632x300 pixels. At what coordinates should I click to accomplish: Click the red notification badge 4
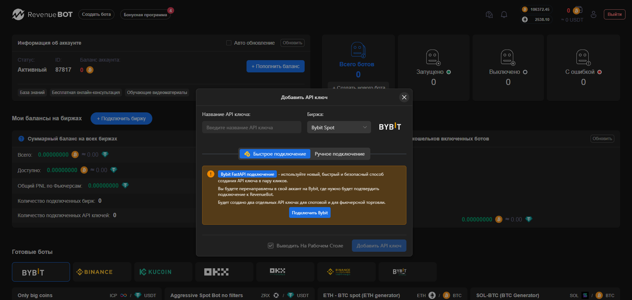(171, 10)
